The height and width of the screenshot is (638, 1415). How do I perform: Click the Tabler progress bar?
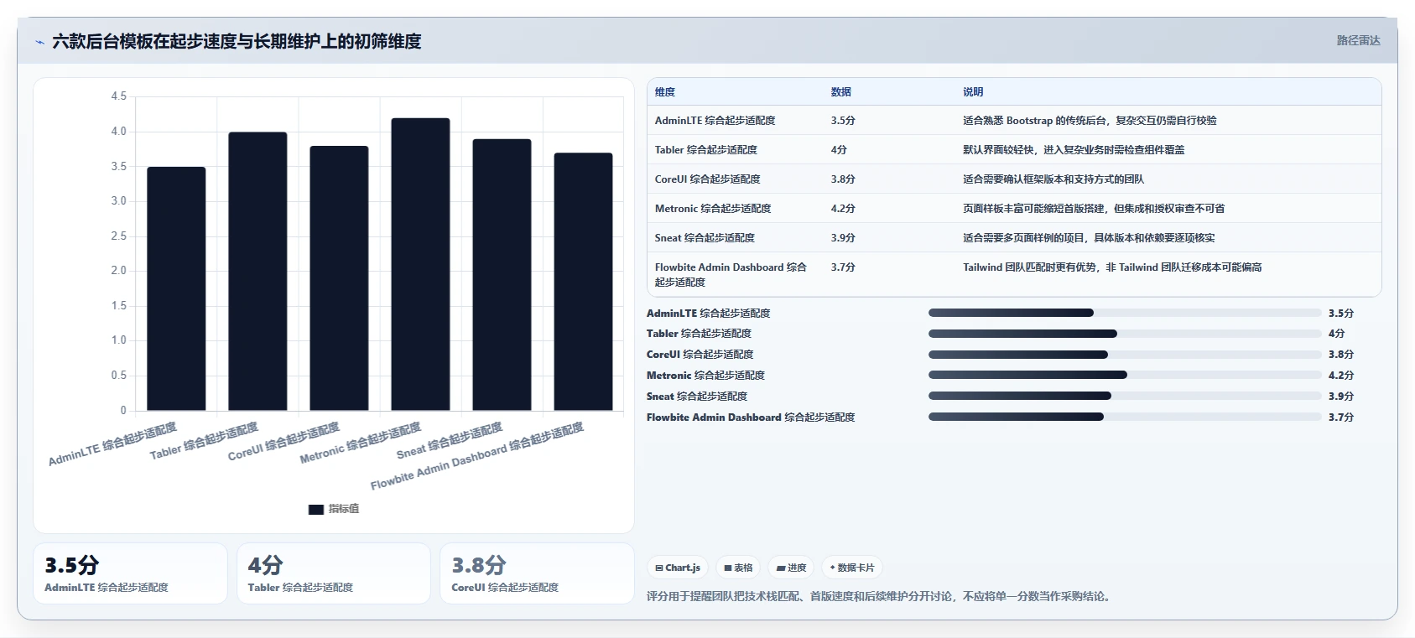point(1125,334)
